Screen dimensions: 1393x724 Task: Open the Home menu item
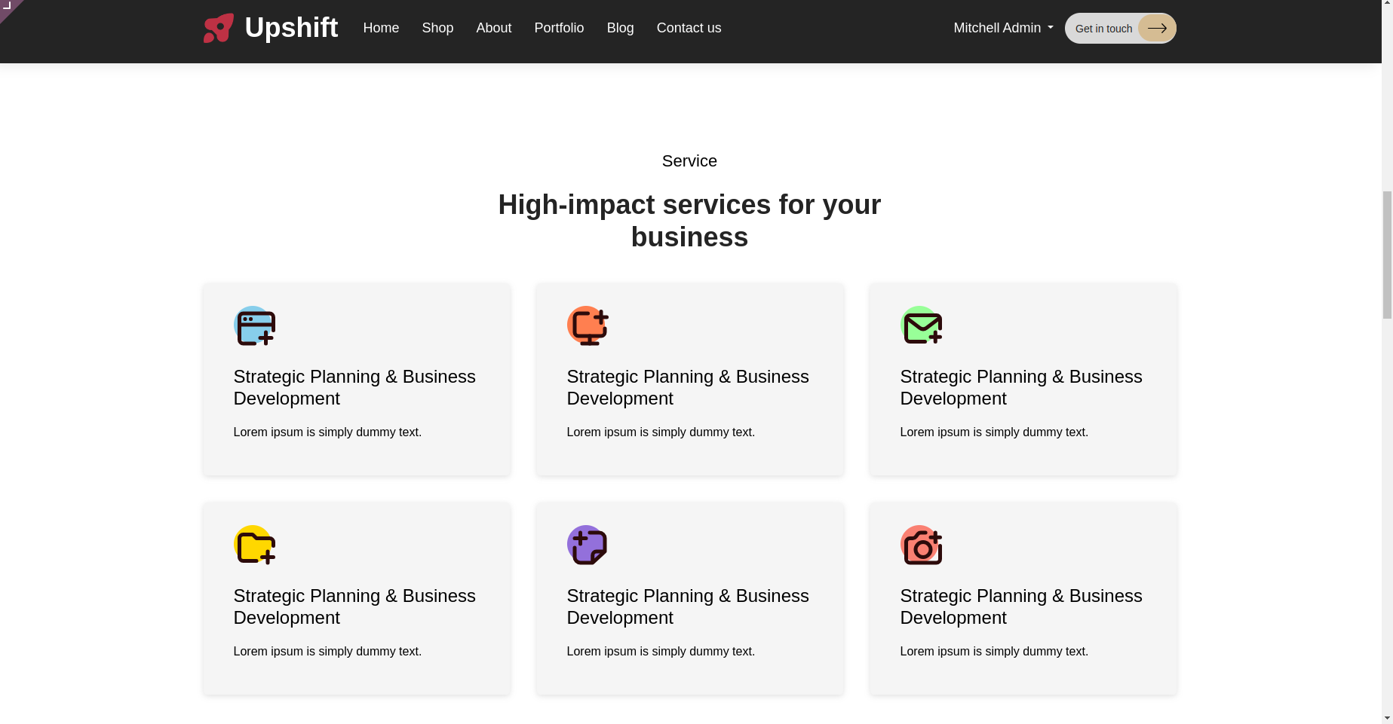coord(381,28)
